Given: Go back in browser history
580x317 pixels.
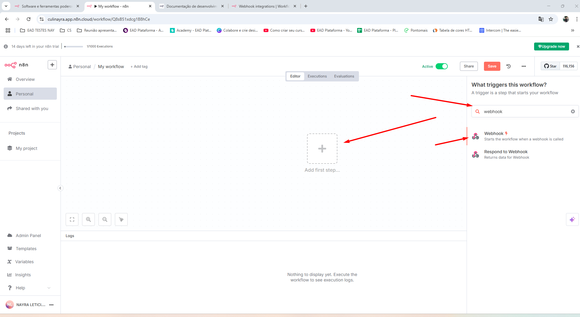Looking at the screenshot, I should tap(7, 19).
